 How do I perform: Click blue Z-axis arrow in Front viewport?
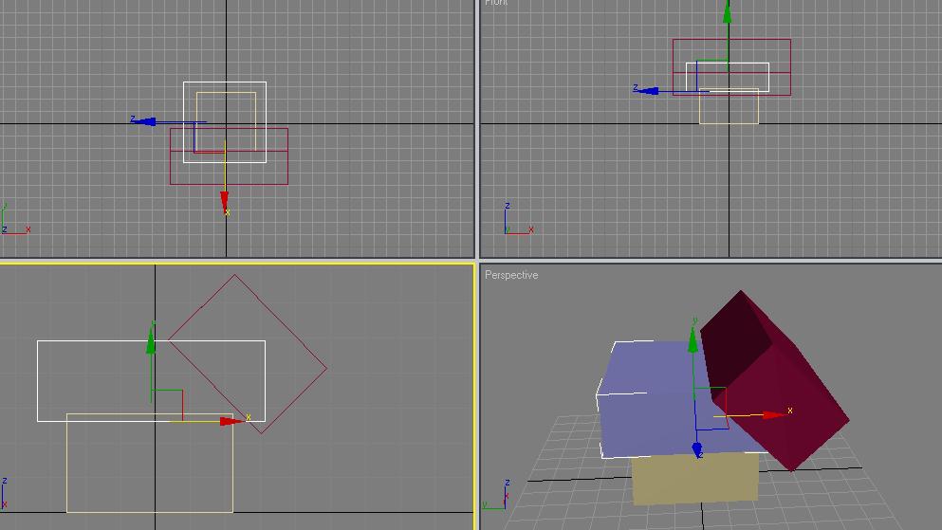point(647,91)
